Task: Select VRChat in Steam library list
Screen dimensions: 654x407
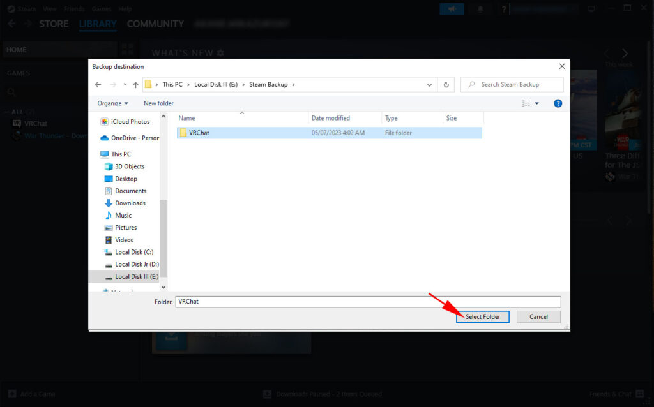Action: (36, 123)
